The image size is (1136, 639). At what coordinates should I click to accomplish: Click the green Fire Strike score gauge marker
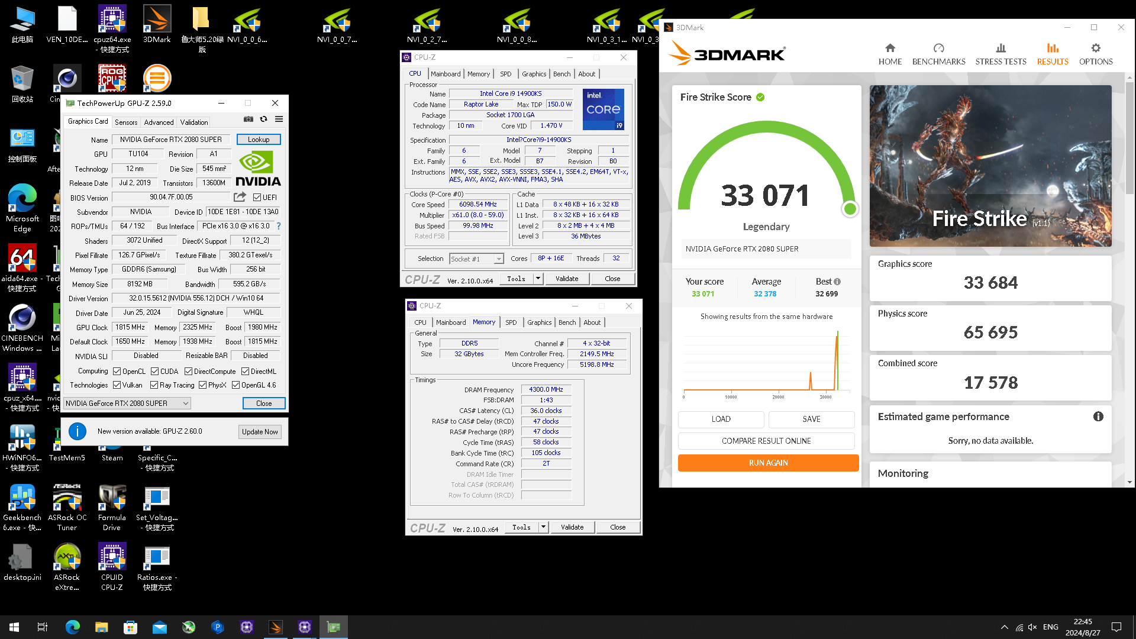pyautogui.click(x=850, y=209)
